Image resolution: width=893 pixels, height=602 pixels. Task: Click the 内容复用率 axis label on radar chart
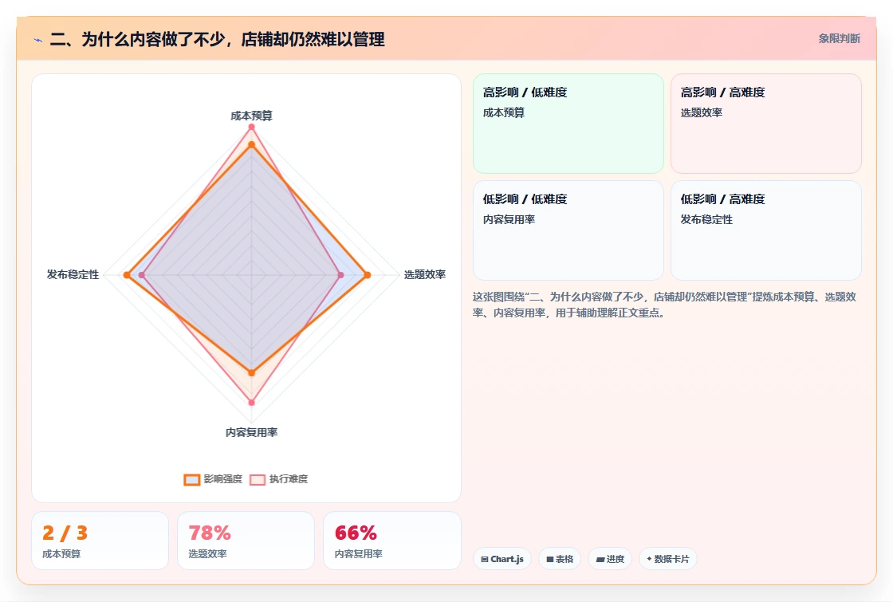[x=251, y=432]
